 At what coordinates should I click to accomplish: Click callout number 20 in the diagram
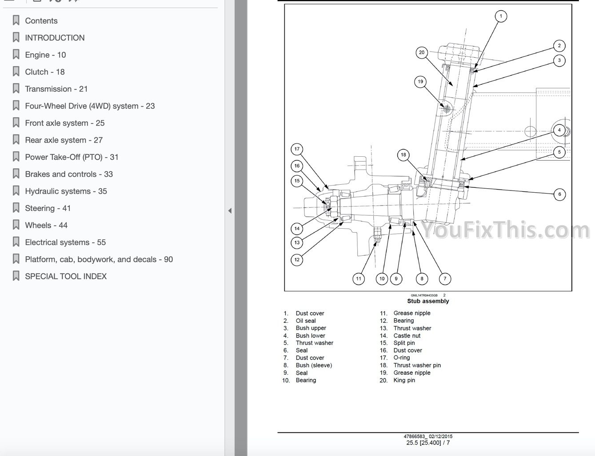click(x=422, y=52)
